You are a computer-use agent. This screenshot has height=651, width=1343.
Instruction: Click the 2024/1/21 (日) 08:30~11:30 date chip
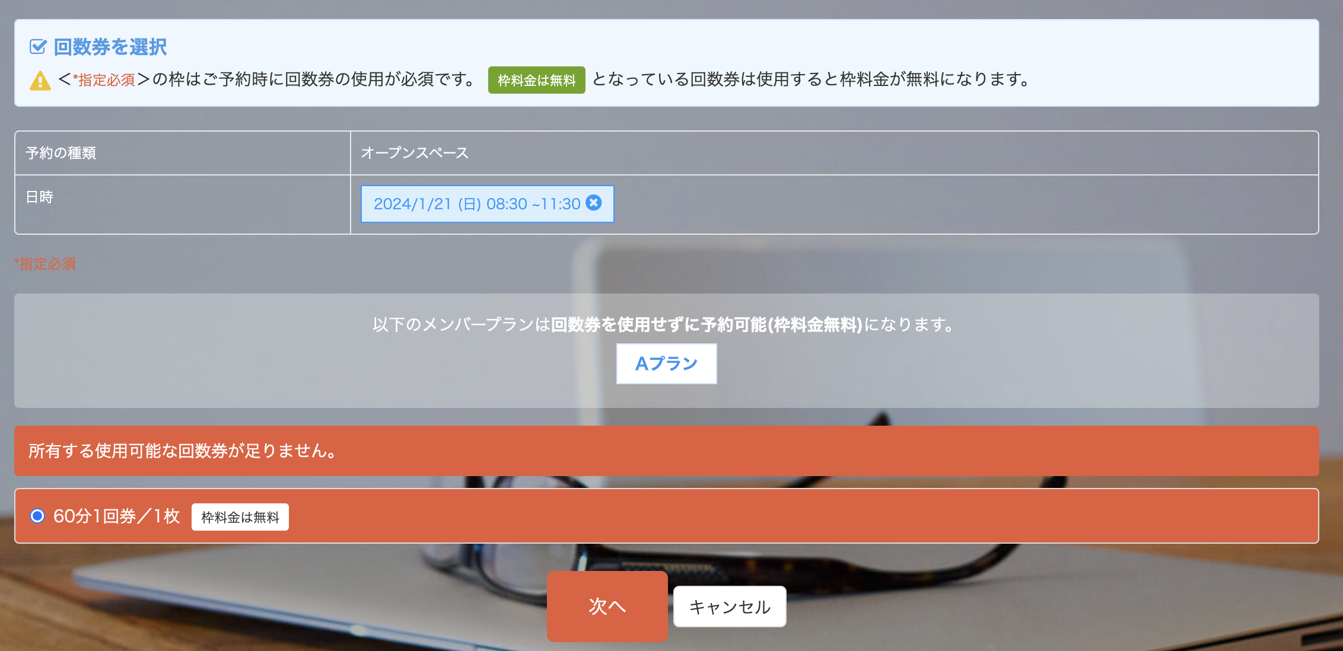coord(476,204)
